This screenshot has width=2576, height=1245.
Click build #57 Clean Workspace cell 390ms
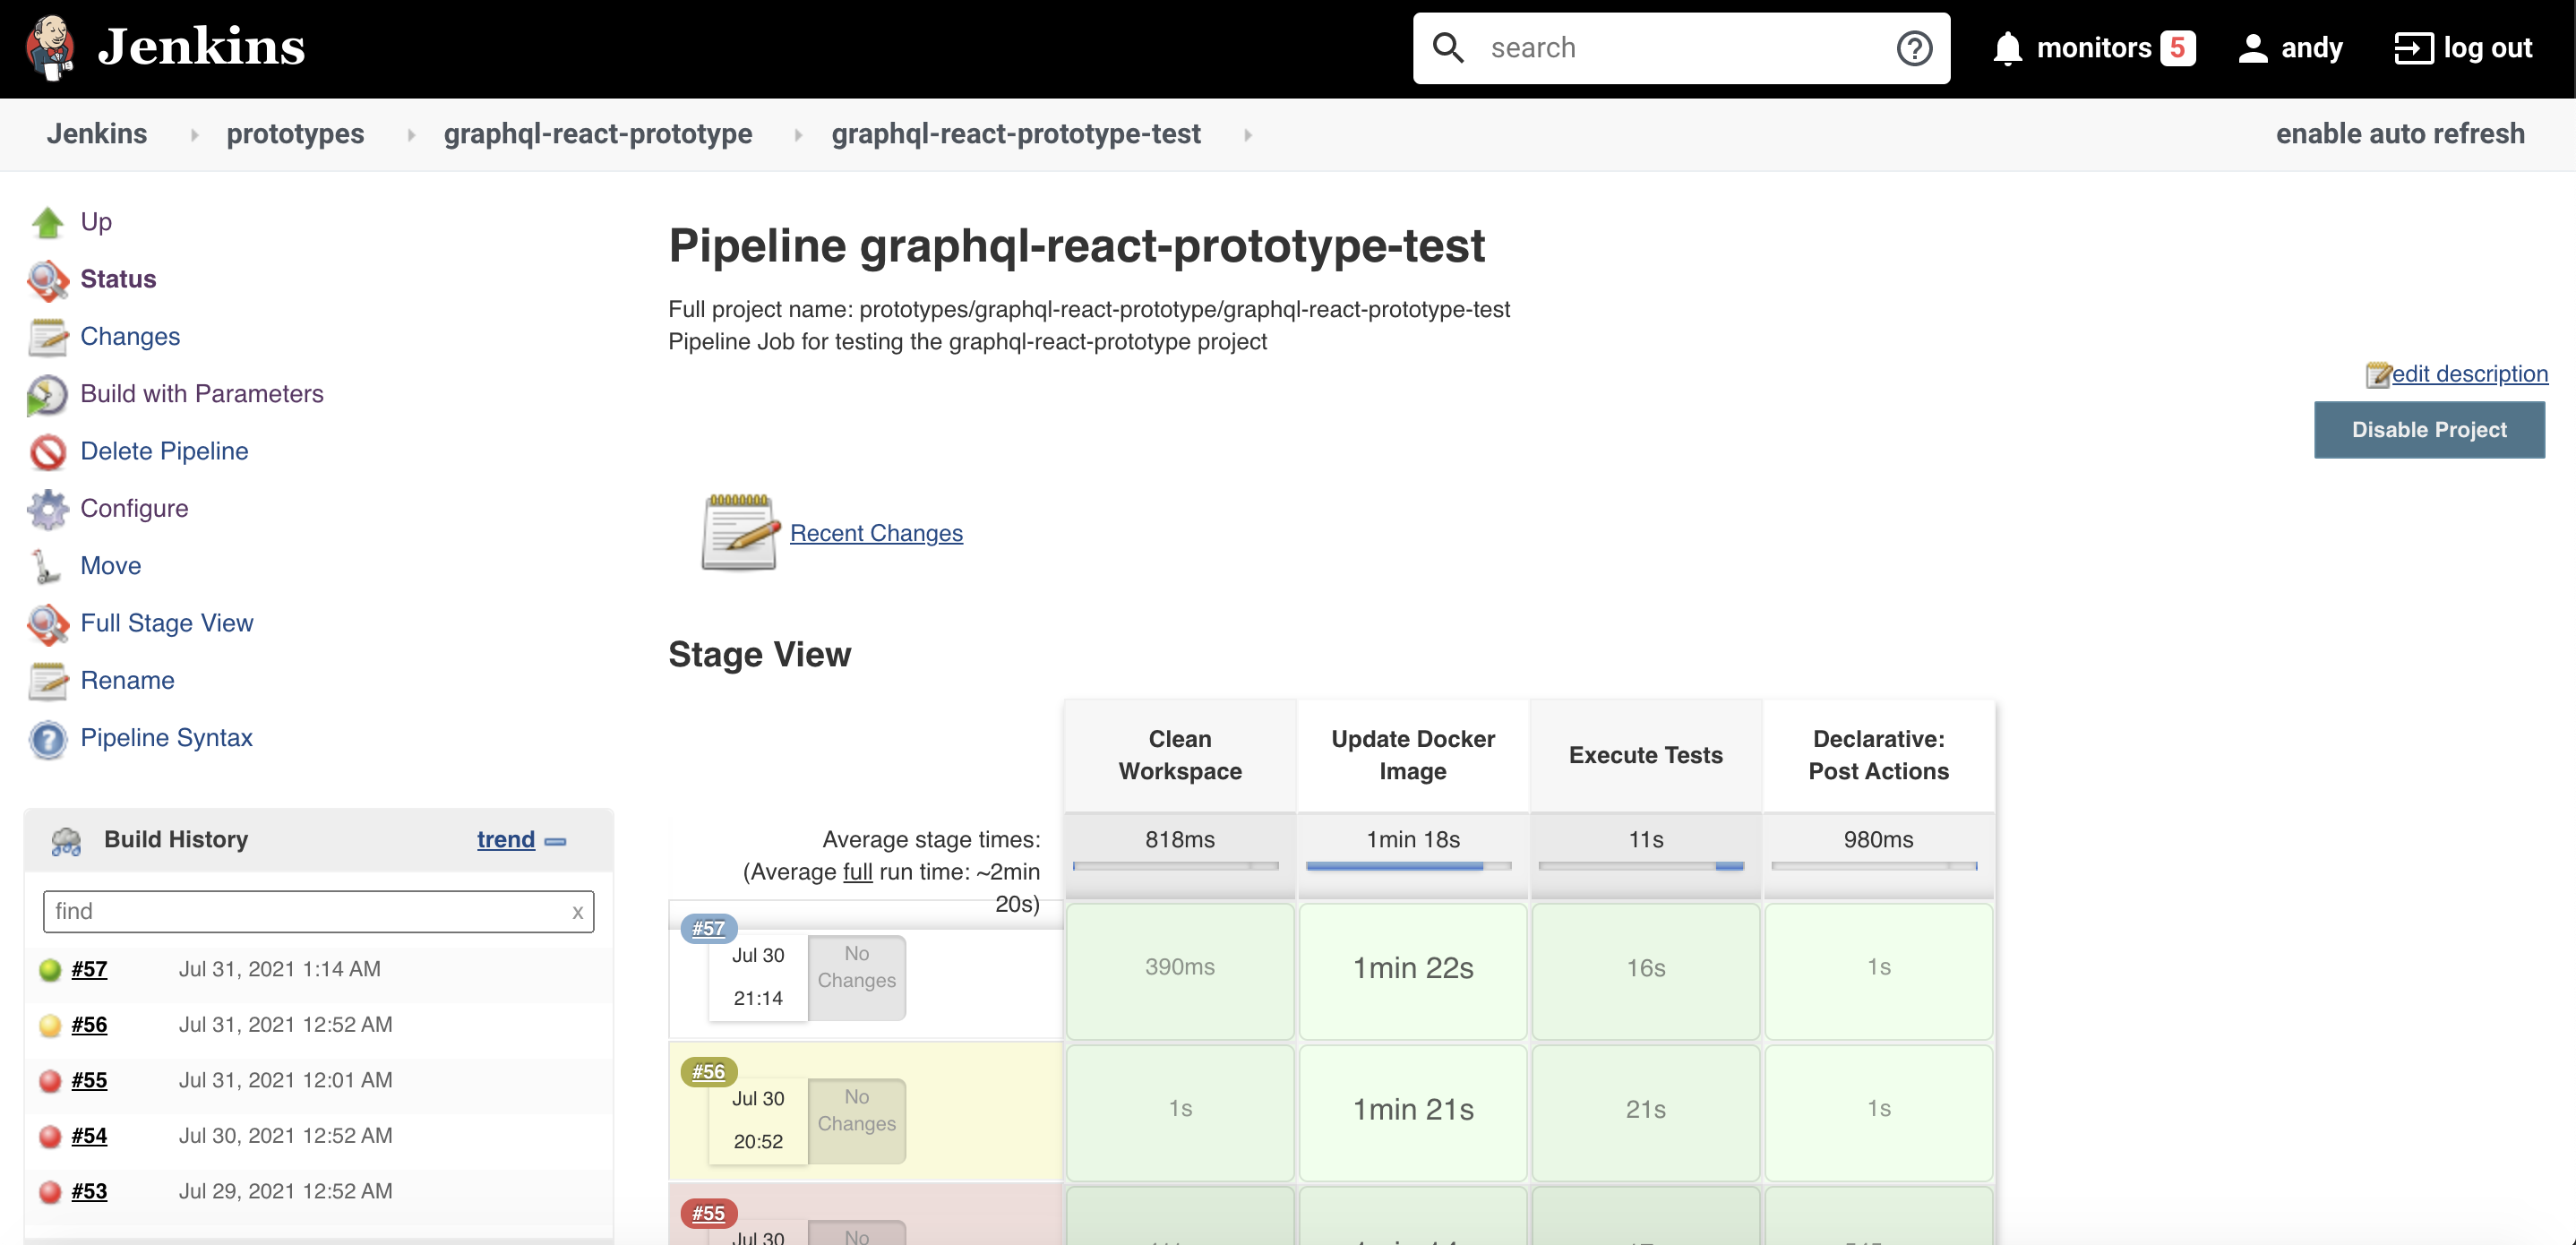tap(1180, 971)
